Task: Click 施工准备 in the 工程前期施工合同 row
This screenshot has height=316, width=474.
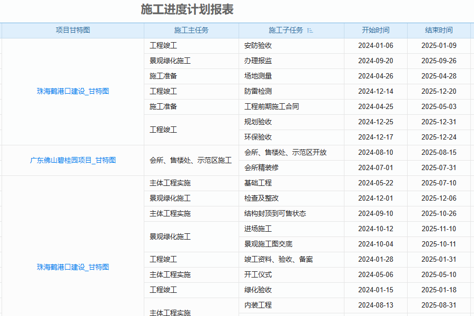Action: [191, 107]
